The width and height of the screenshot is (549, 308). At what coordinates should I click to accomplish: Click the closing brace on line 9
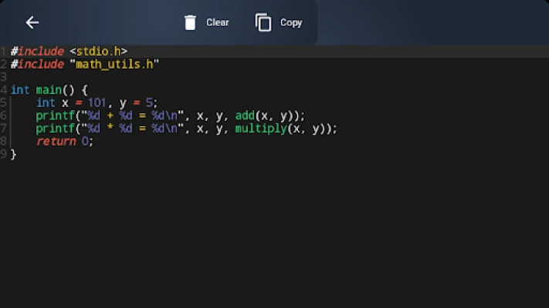tap(13, 155)
